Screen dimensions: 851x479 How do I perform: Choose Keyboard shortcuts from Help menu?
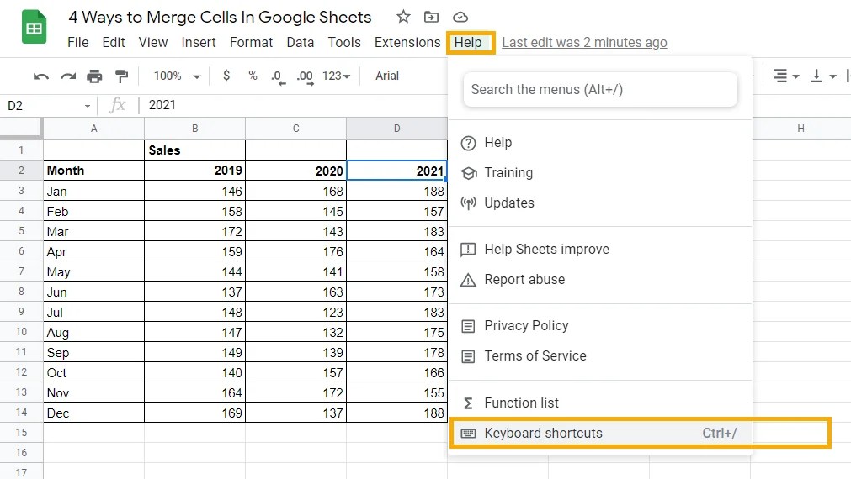(x=598, y=434)
